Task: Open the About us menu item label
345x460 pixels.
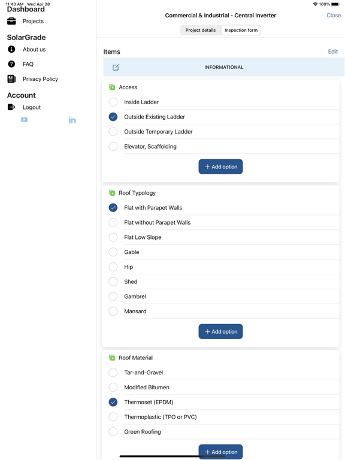Action: [x=34, y=49]
